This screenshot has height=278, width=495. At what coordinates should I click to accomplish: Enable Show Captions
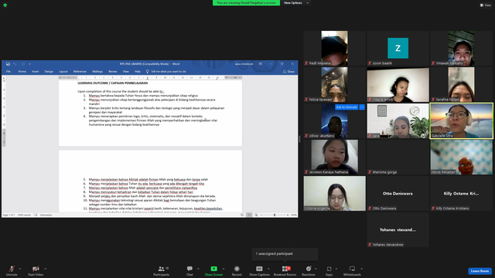click(259, 270)
